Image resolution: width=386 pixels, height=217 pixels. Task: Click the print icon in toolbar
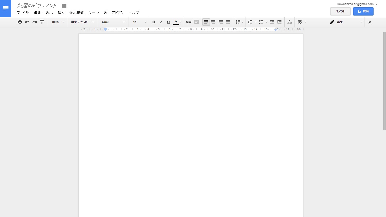[20, 22]
